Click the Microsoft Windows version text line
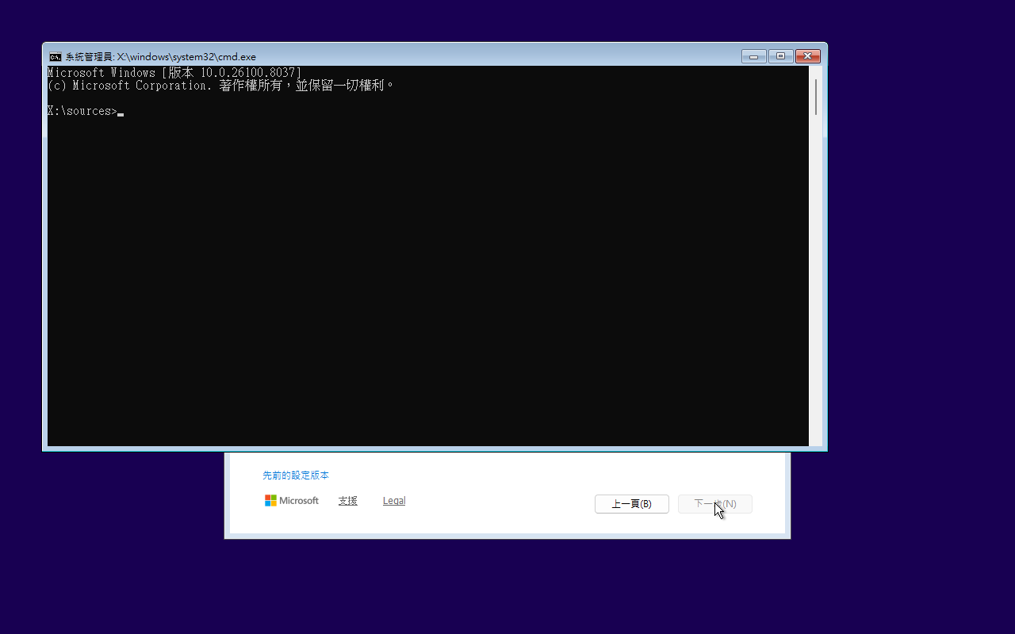Screen dimensions: 1015x634 coord(174,73)
